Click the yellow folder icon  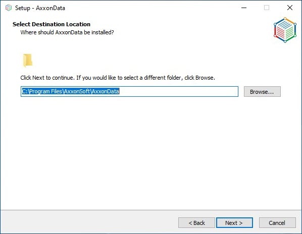(x=28, y=61)
